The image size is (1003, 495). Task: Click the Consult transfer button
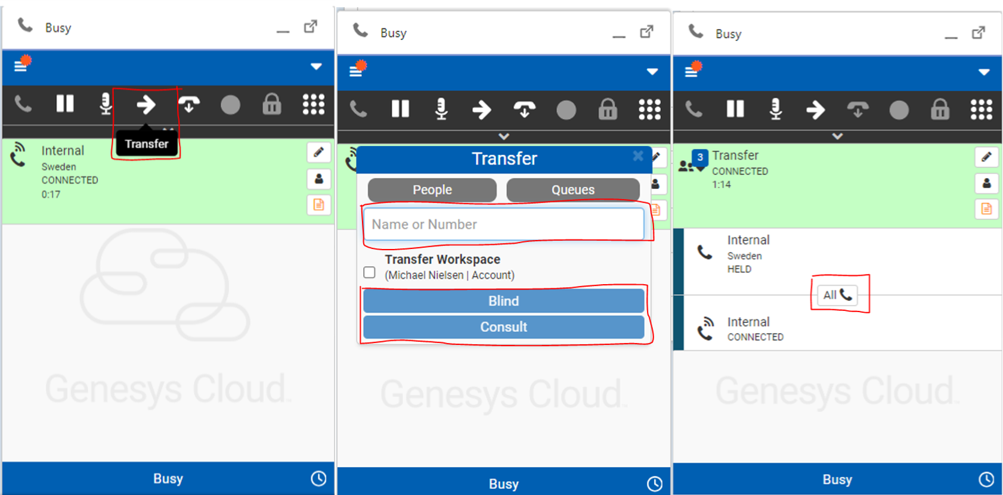pos(504,327)
